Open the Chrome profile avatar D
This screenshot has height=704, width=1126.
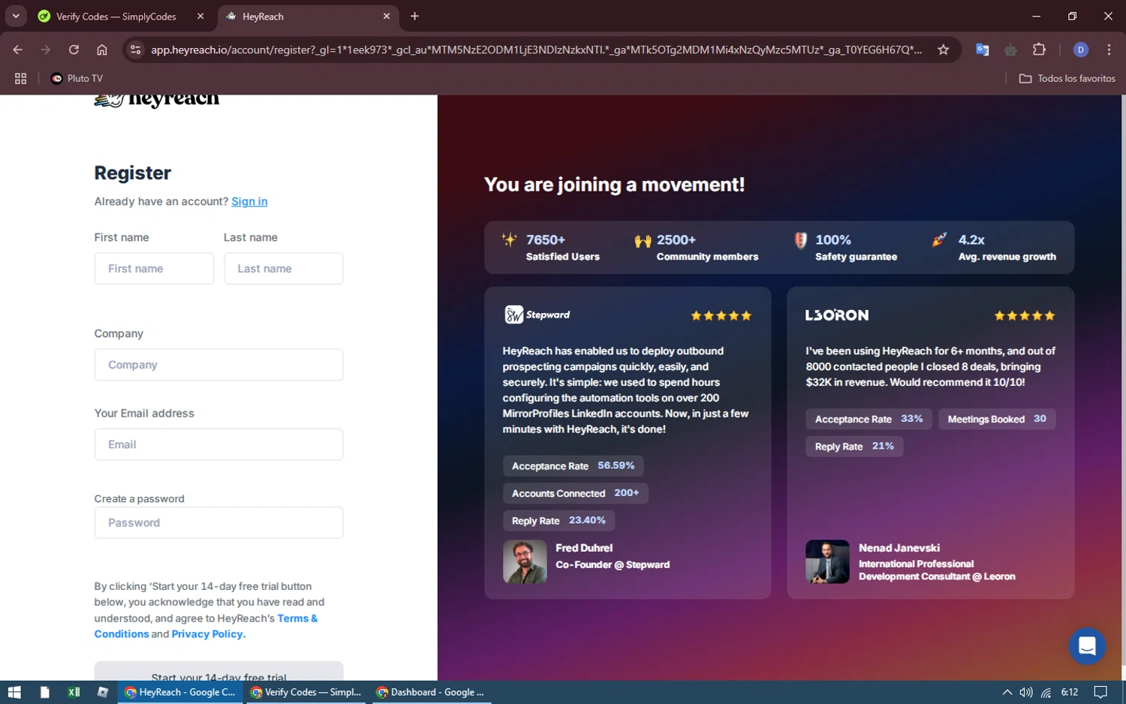tap(1081, 50)
